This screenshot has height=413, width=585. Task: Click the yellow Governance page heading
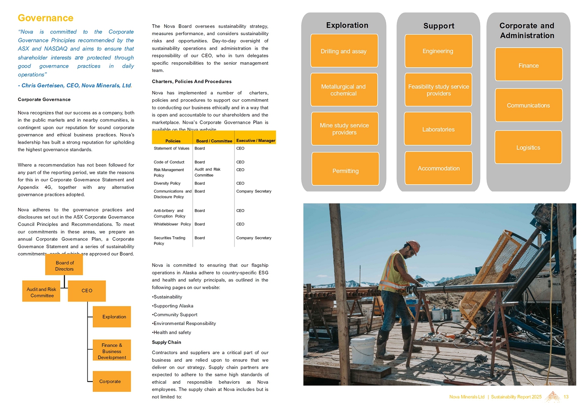(x=46, y=18)
